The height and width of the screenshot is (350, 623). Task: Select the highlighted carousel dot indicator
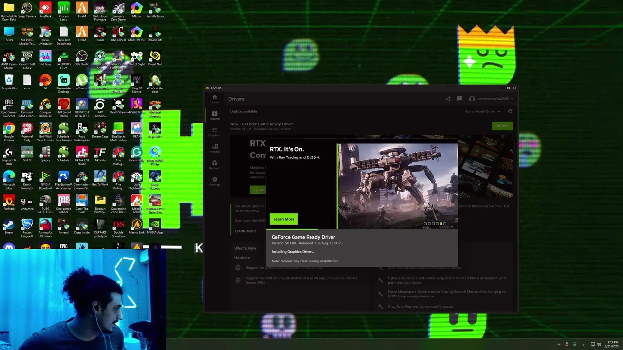pyautogui.click(x=441, y=224)
